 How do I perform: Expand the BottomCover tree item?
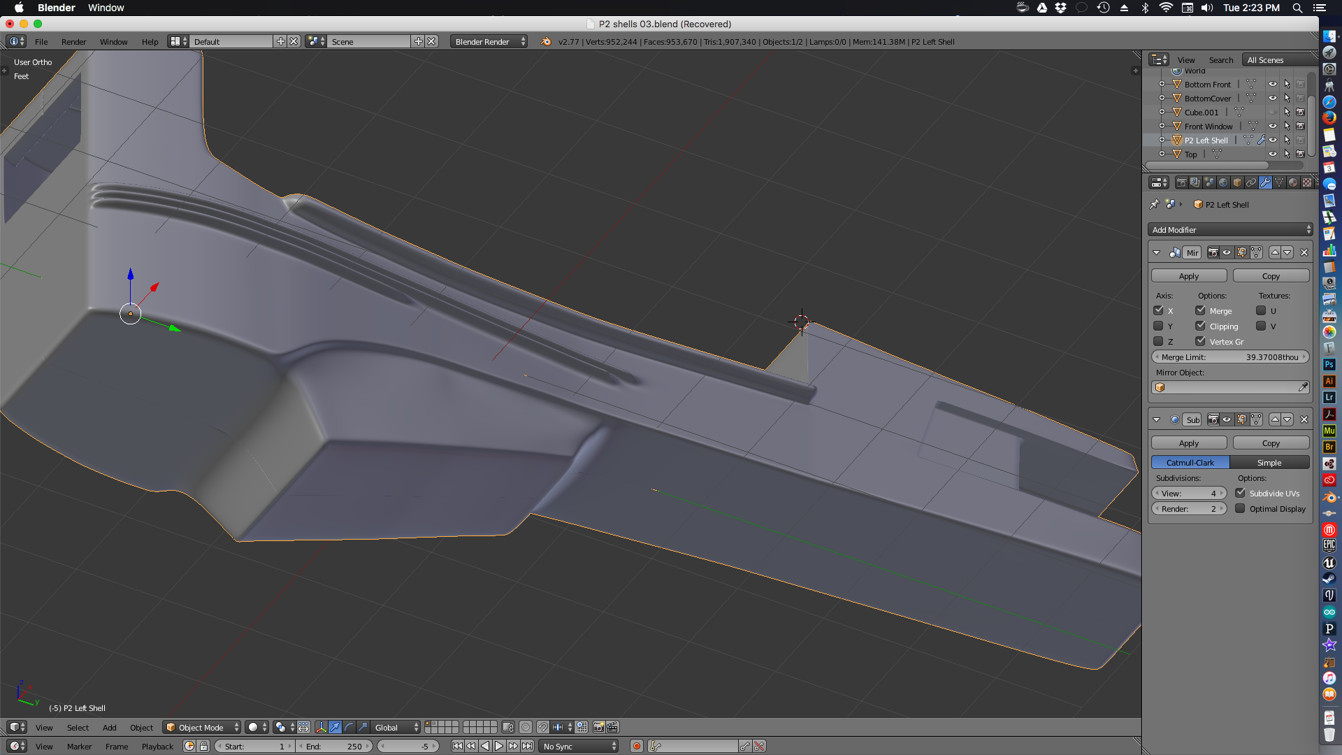1162,99
